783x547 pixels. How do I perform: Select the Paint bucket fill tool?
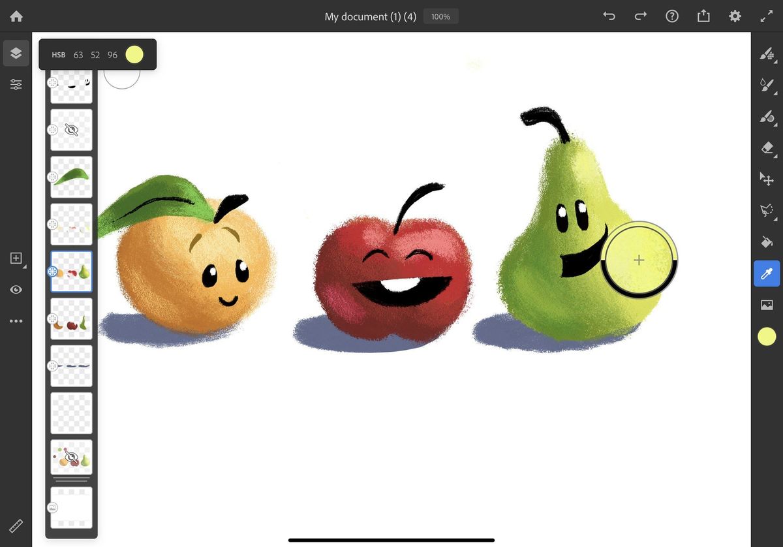point(767,242)
